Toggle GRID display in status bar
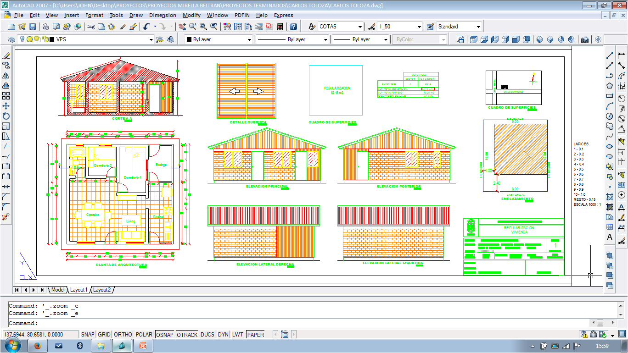628x353 pixels. [104, 335]
